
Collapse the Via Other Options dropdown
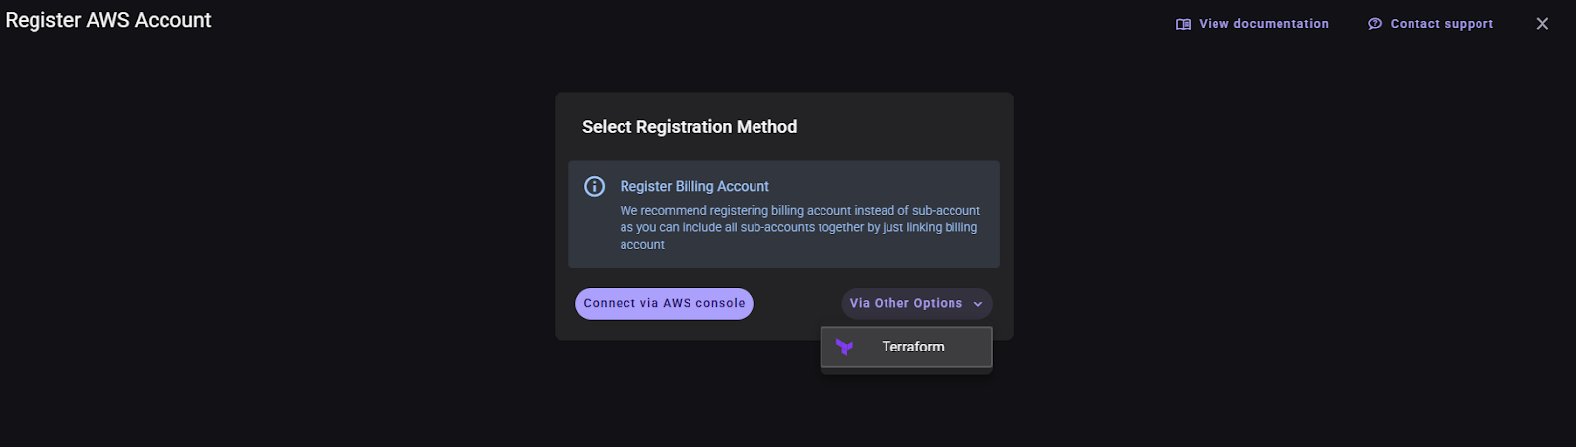point(917,303)
